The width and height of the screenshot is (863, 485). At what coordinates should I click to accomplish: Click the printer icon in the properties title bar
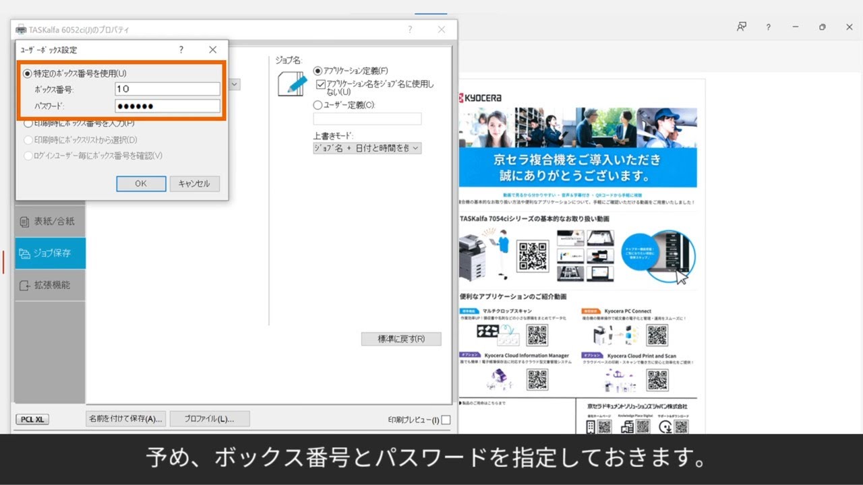[x=21, y=30]
